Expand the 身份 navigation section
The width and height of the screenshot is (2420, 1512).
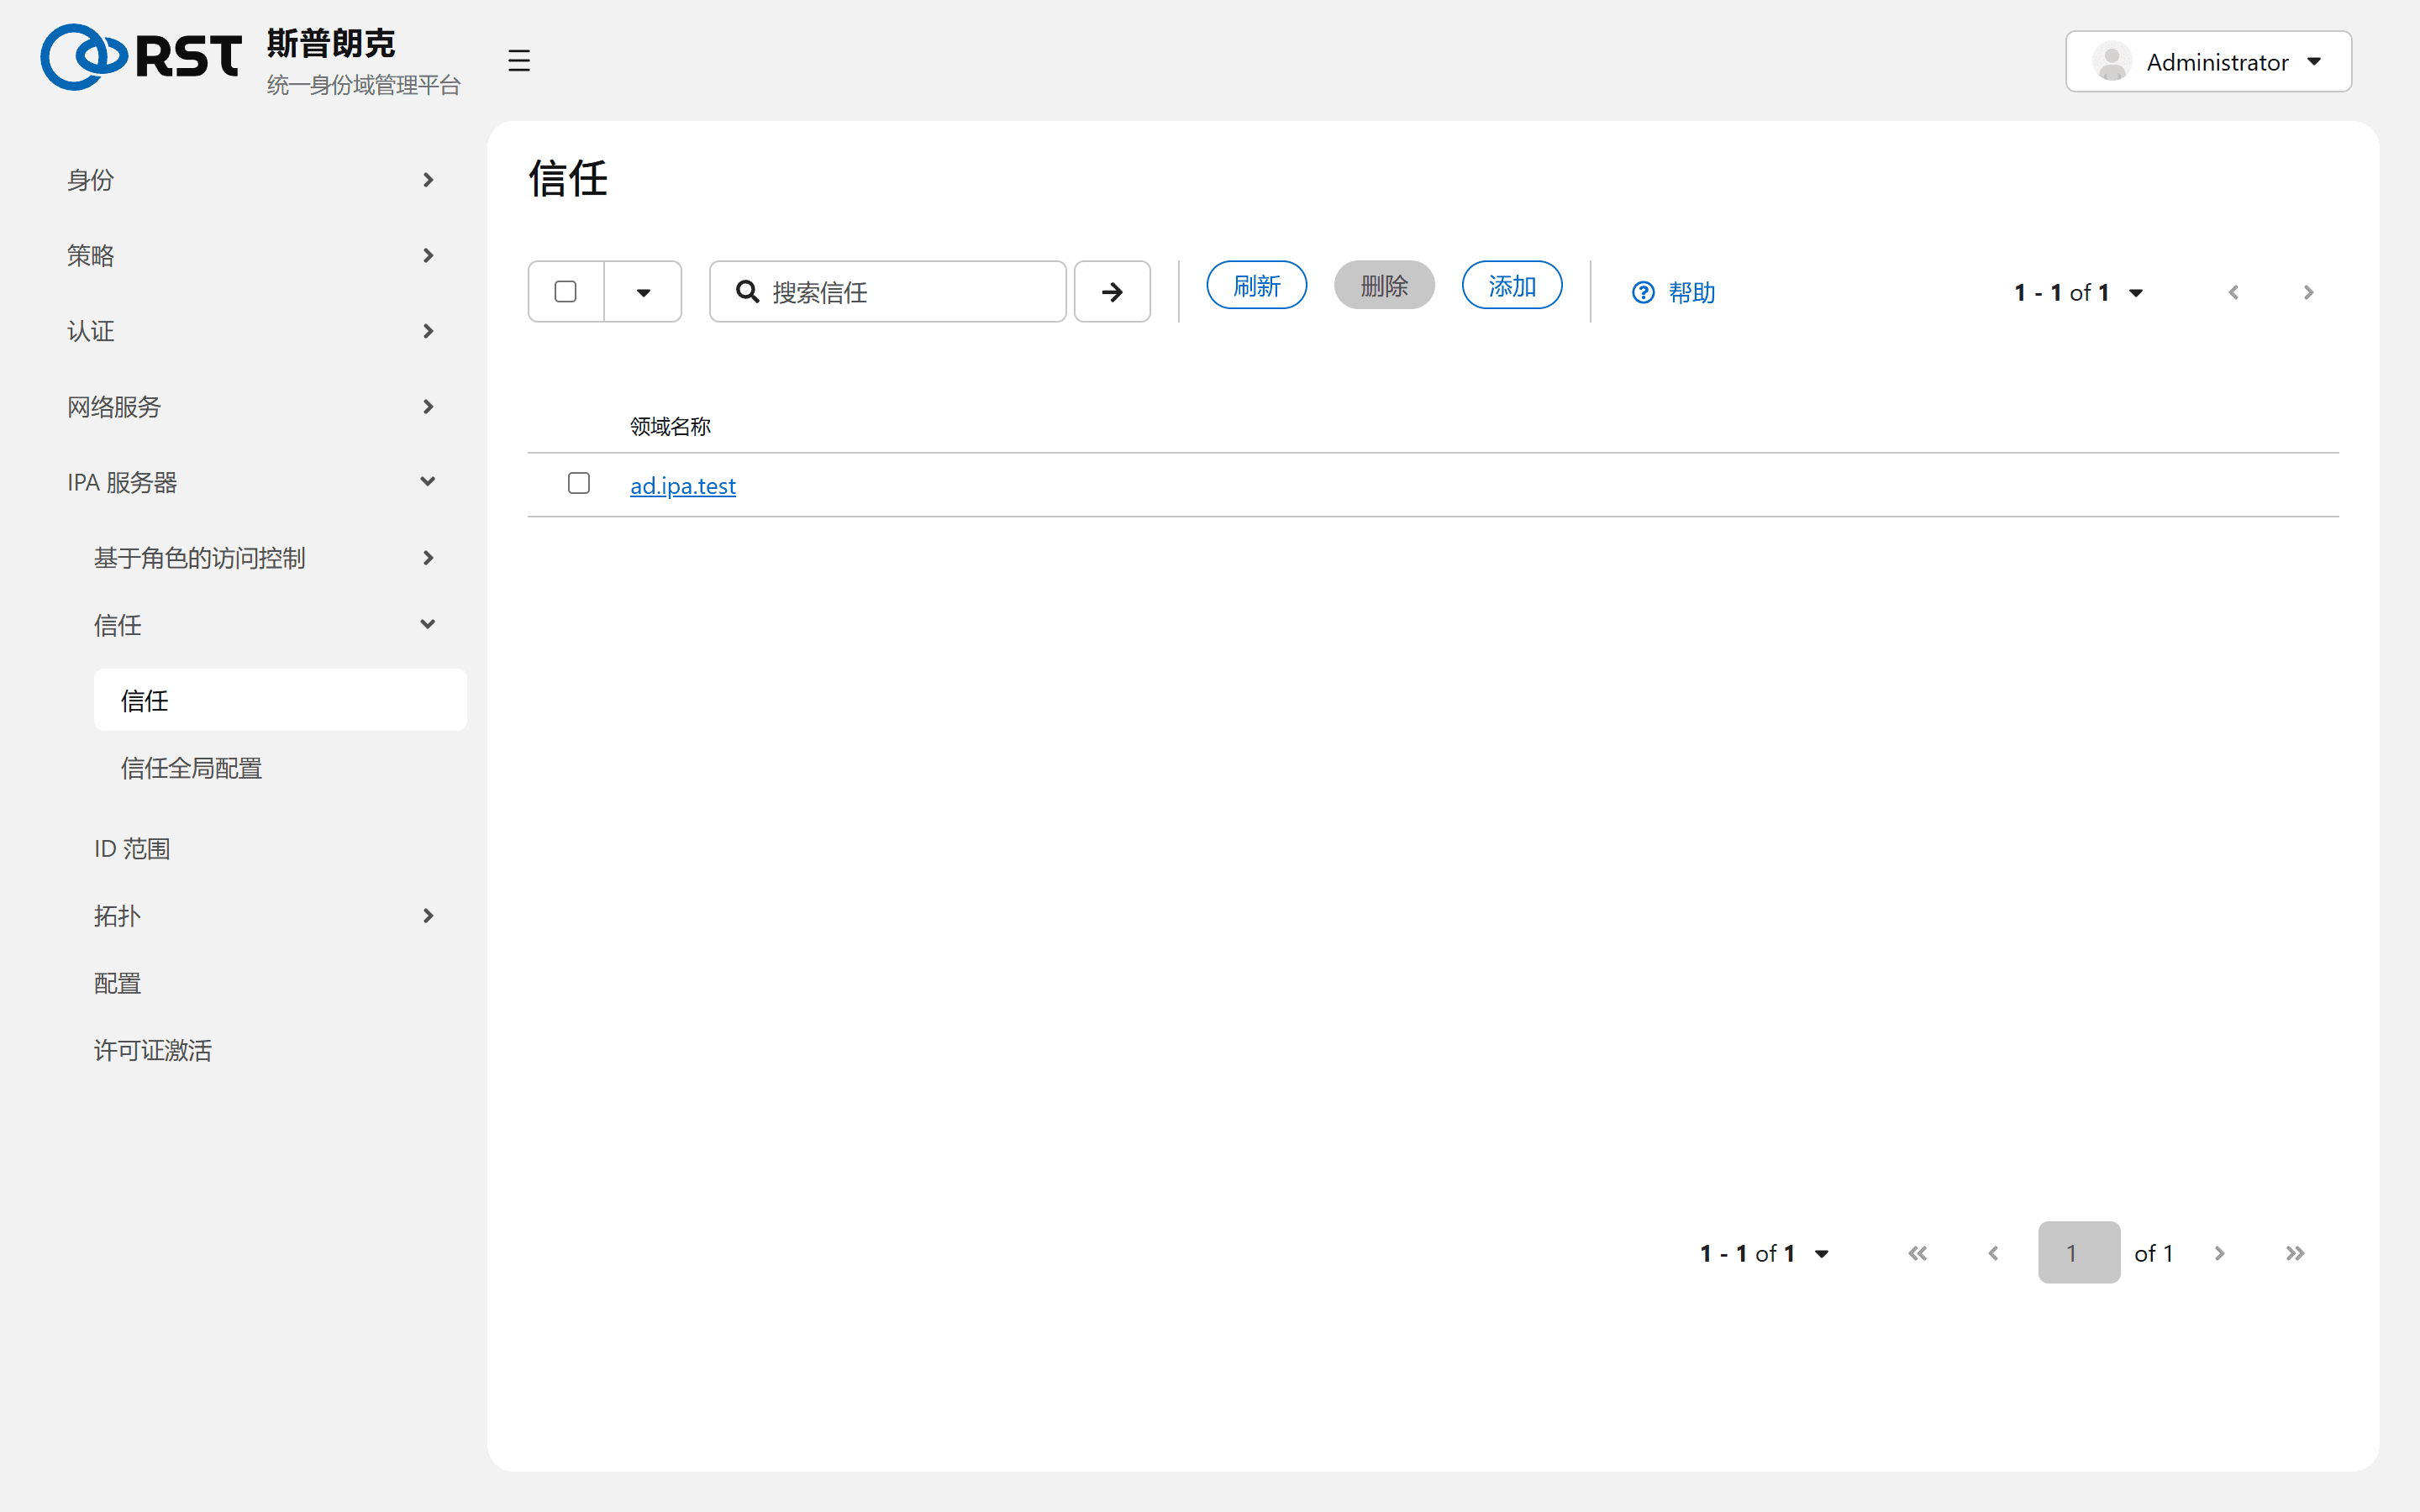[x=252, y=180]
